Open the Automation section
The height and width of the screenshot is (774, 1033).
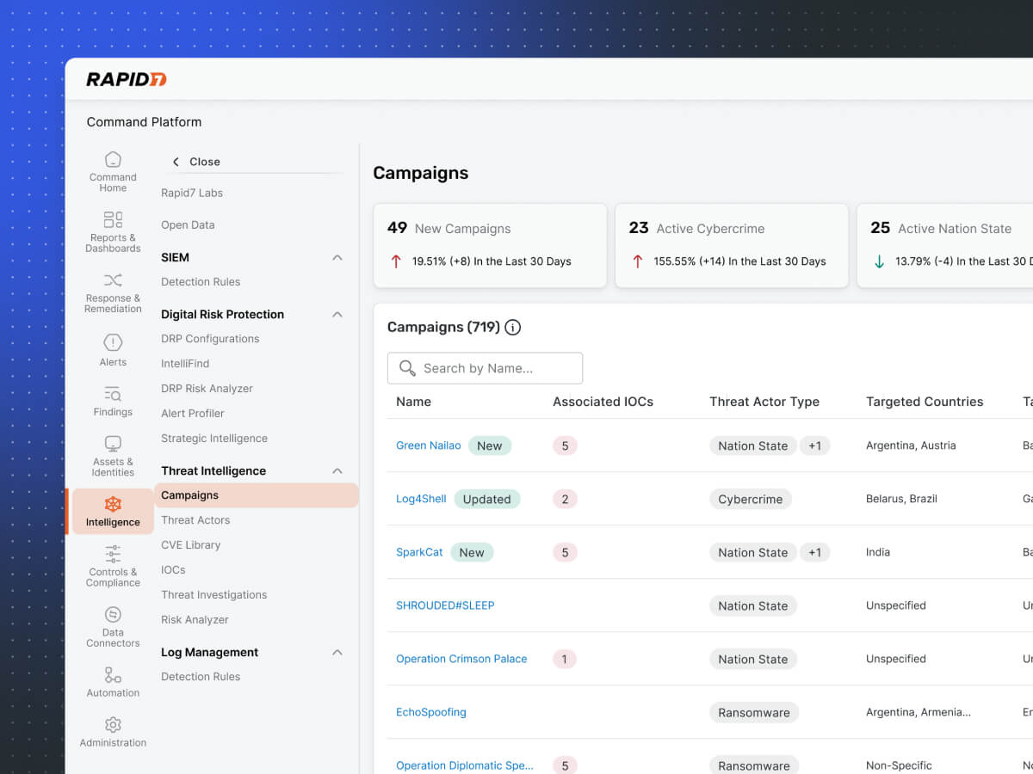113,681
